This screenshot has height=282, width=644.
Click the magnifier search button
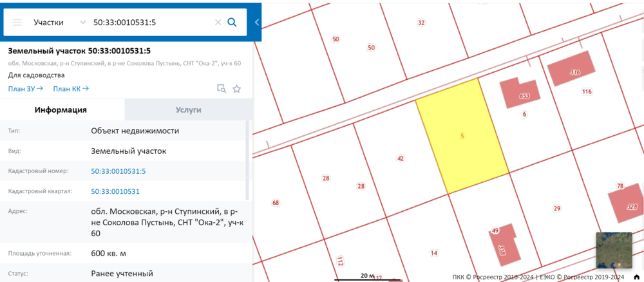pos(232,23)
